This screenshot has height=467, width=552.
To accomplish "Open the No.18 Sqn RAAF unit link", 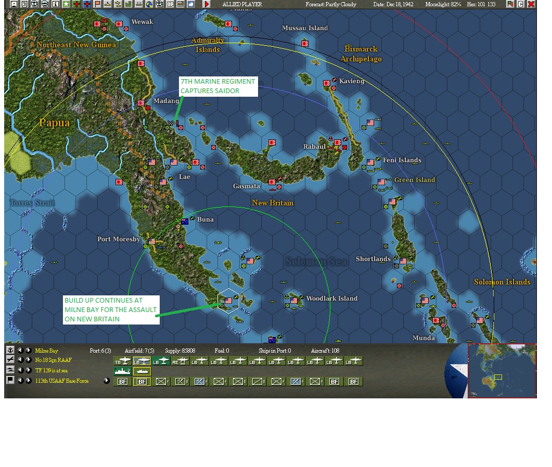I will click(x=53, y=360).
